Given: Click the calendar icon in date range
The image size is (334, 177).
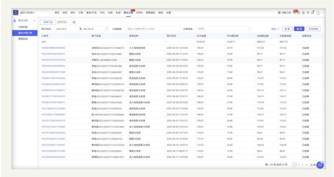Looking at the screenshot, I should [107, 29].
